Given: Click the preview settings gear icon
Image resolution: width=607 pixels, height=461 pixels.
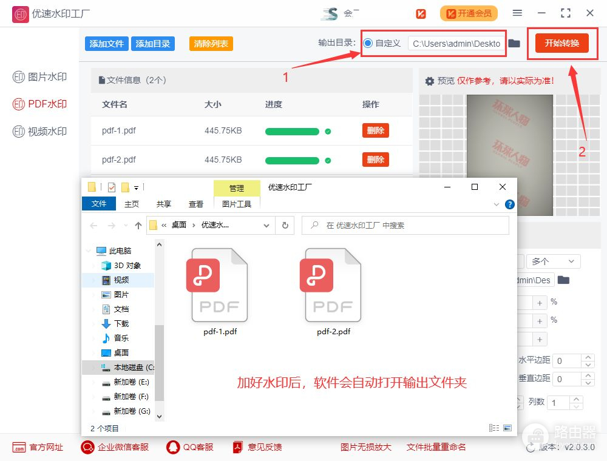Looking at the screenshot, I should 429,81.
